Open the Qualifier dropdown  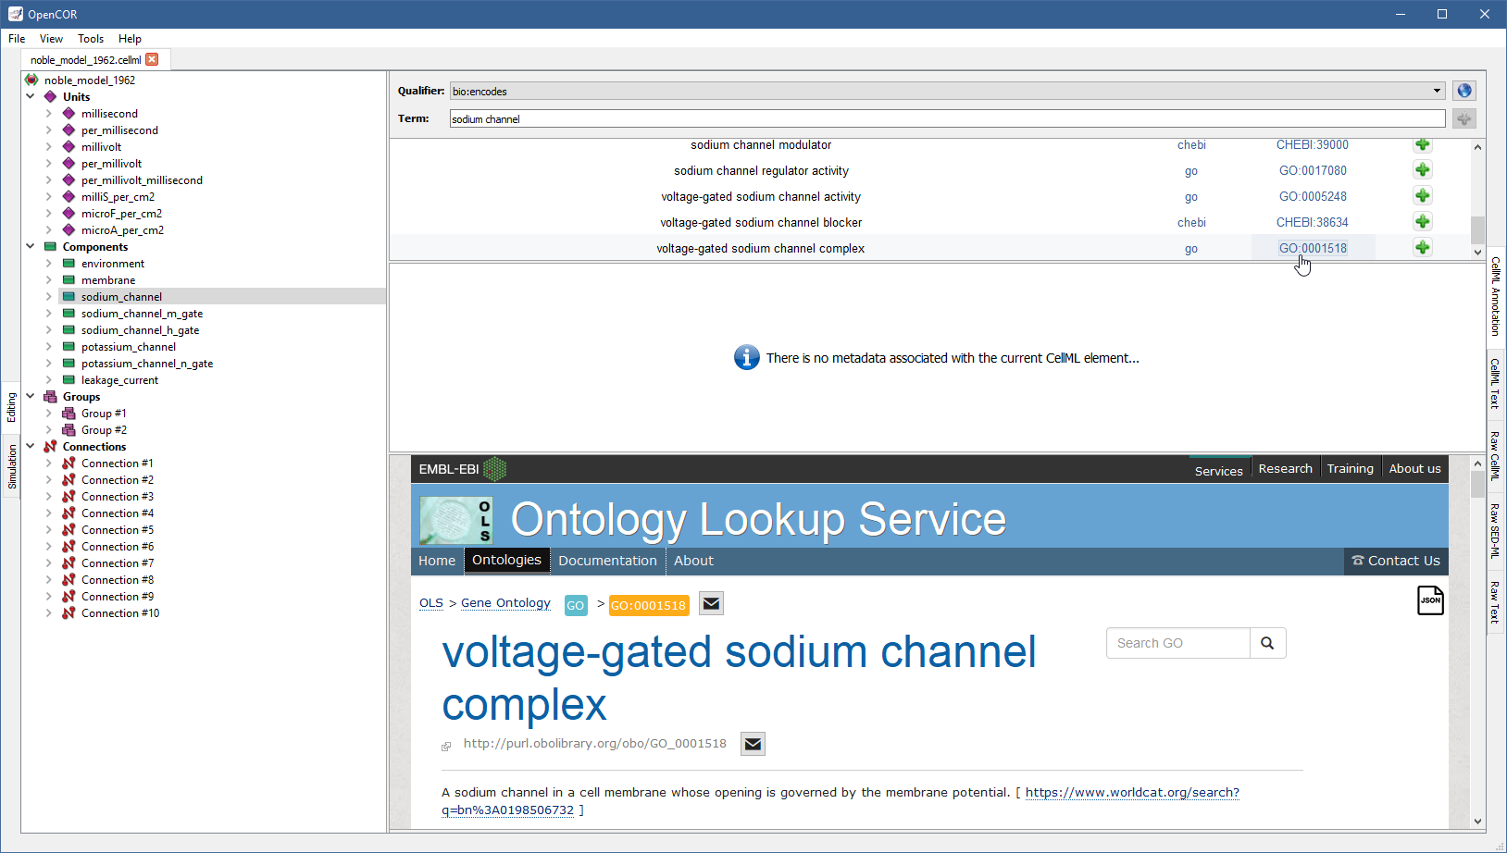[1437, 91]
